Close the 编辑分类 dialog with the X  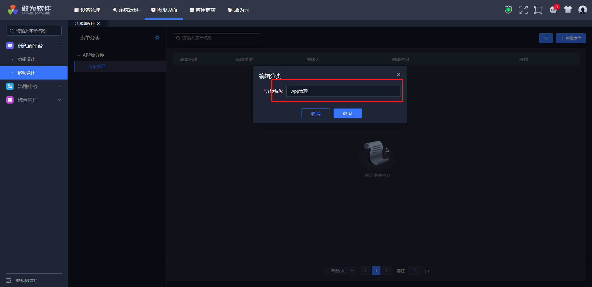click(398, 75)
